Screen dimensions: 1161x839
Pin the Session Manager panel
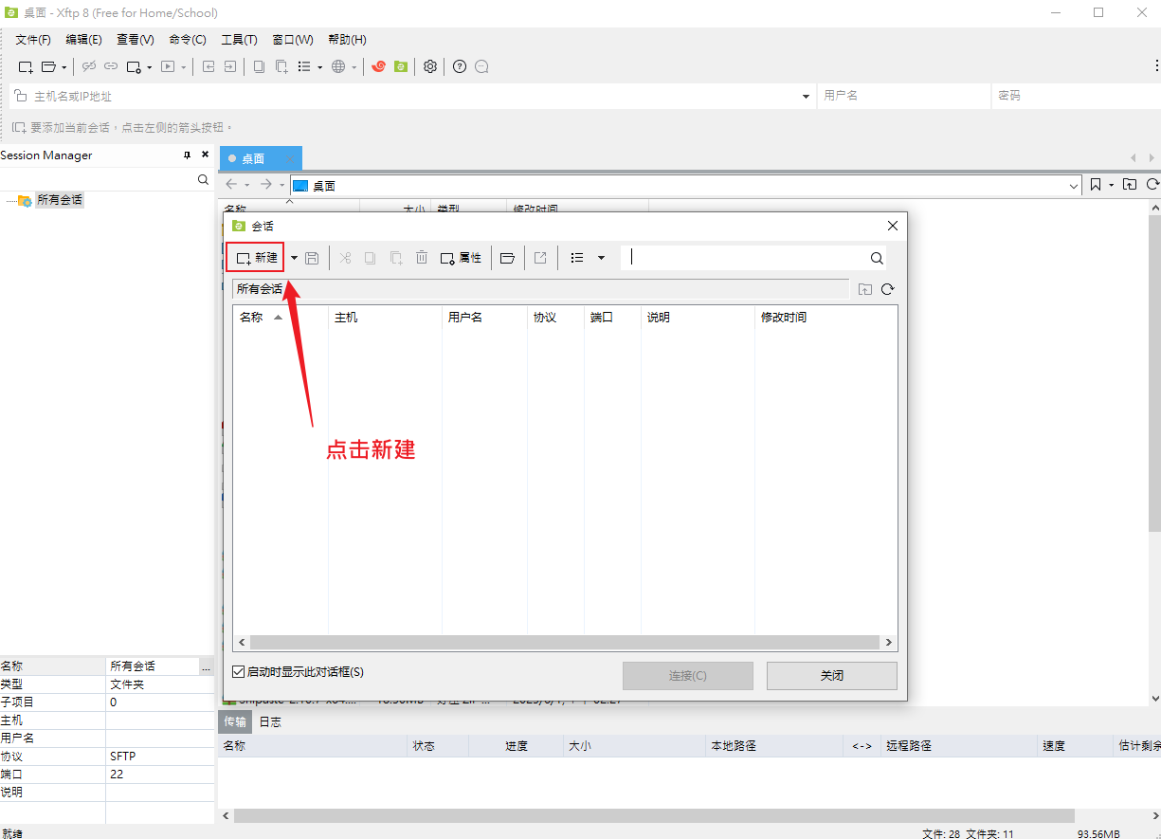coord(187,155)
